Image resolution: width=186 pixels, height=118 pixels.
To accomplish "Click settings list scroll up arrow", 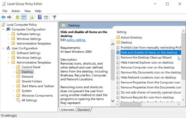I will point(183,31).
